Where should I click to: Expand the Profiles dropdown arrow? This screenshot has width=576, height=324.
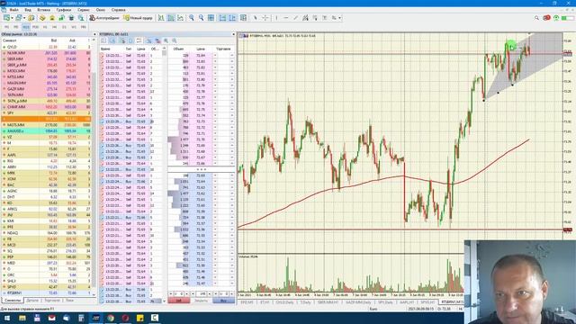tap(24, 18)
